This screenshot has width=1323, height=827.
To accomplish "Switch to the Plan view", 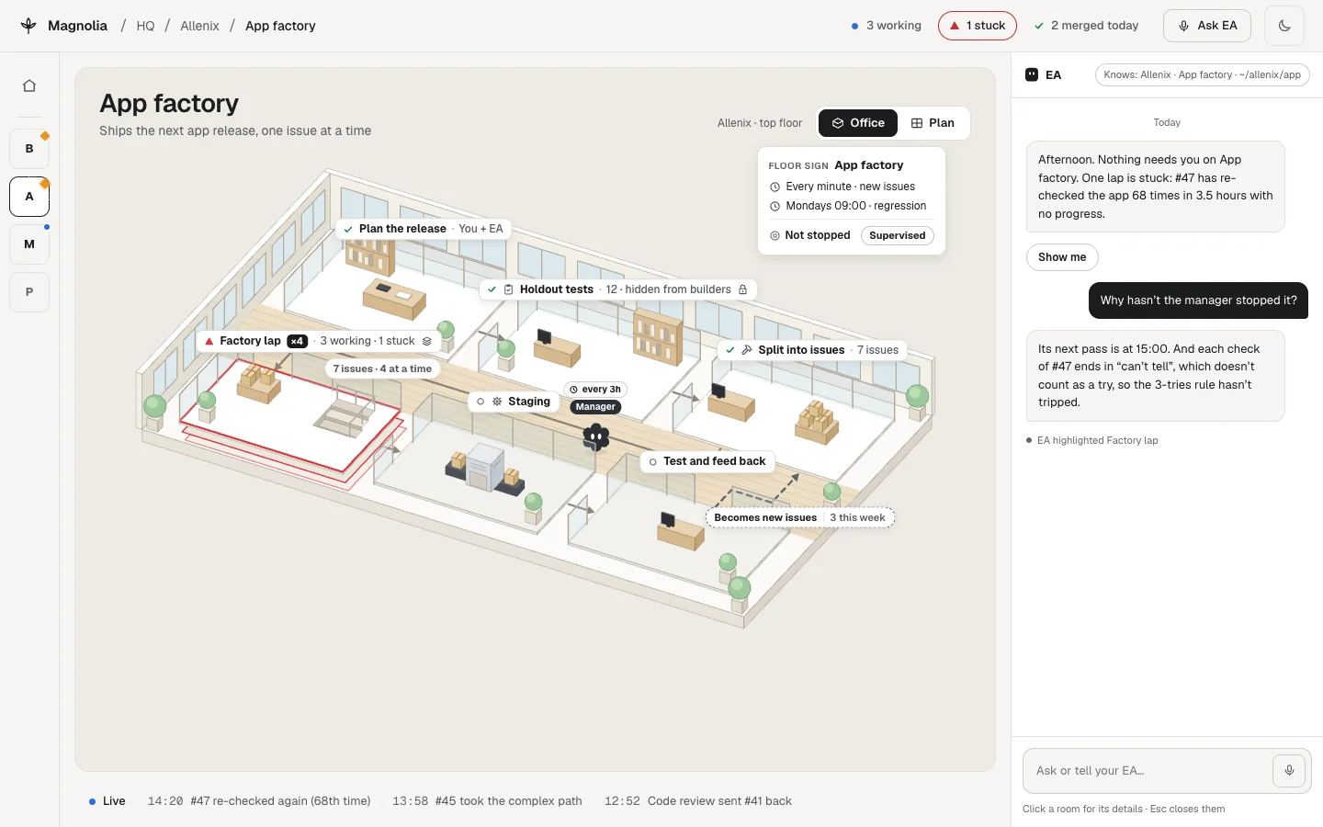I will coord(933,123).
